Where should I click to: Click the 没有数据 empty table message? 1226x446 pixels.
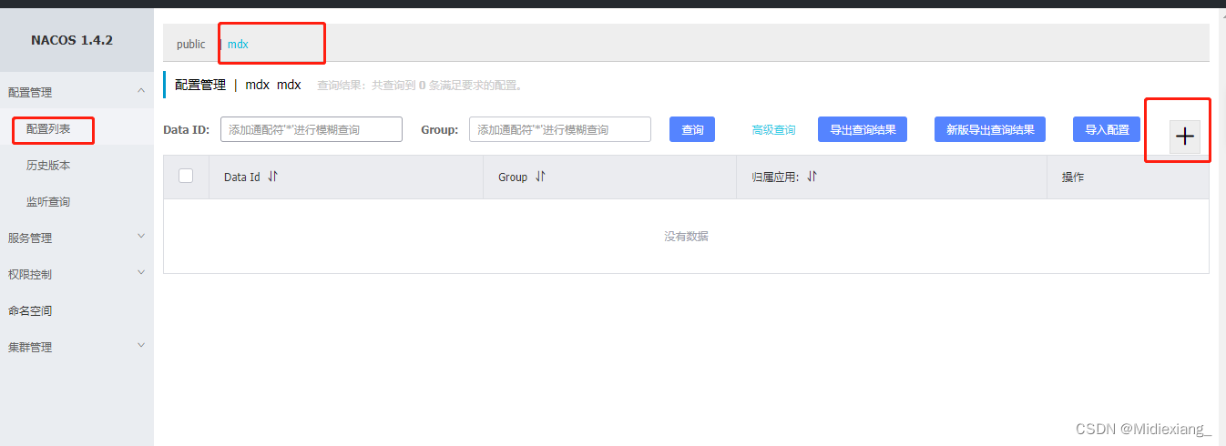click(x=686, y=237)
